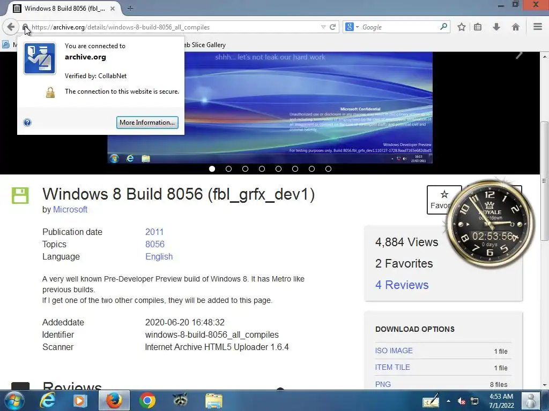Click the Firefox taskbar icon

tap(114, 400)
